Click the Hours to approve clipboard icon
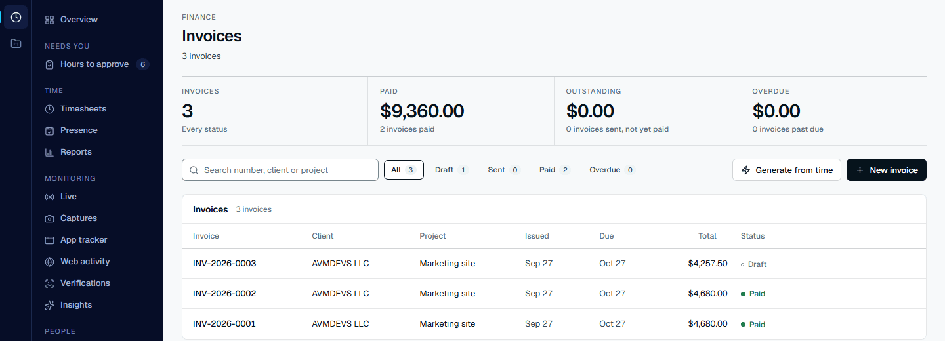 point(49,64)
